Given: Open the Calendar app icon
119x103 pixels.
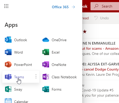Looking at the screenshot, I should pyautogui.click(x=8, y=101).
